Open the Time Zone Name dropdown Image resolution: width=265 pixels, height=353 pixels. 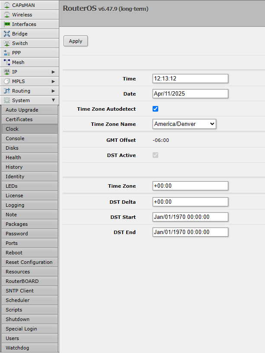tap(185, 124)
